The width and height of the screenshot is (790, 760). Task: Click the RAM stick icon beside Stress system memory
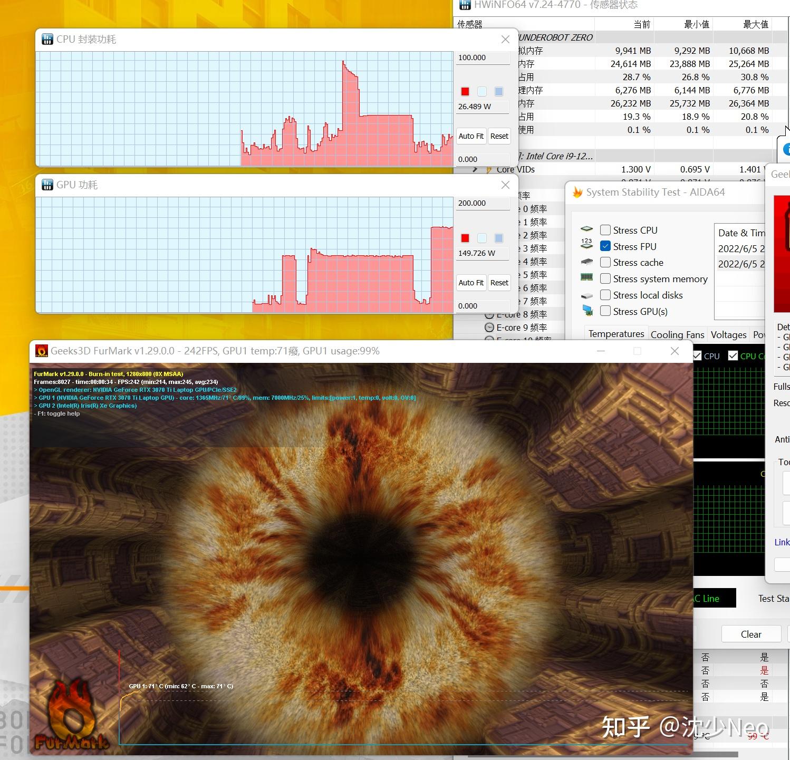(x=587, y=277)
